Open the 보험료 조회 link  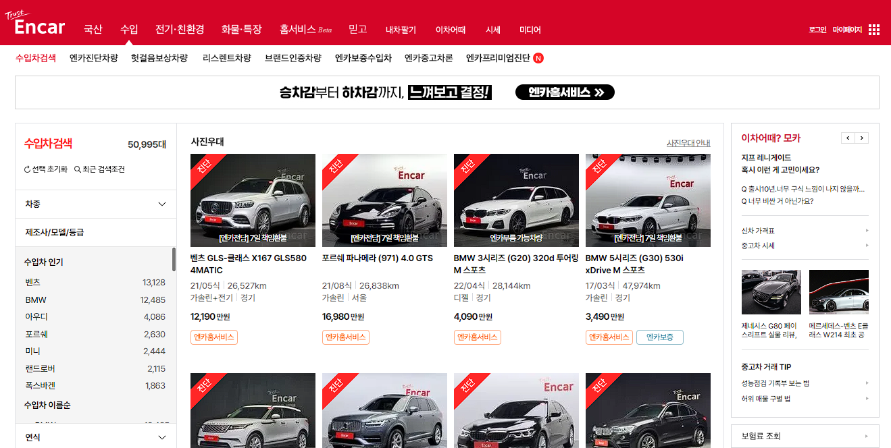(761, 436)
